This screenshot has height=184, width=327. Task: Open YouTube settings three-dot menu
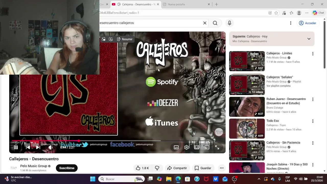coord(290,23)
